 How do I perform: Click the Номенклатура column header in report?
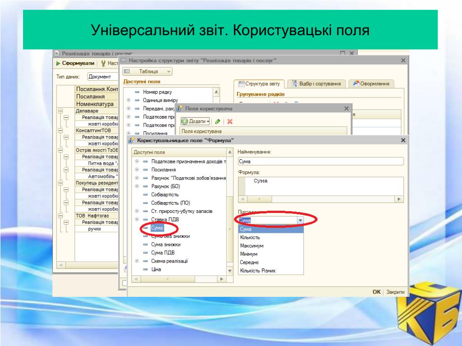point(97,104)
